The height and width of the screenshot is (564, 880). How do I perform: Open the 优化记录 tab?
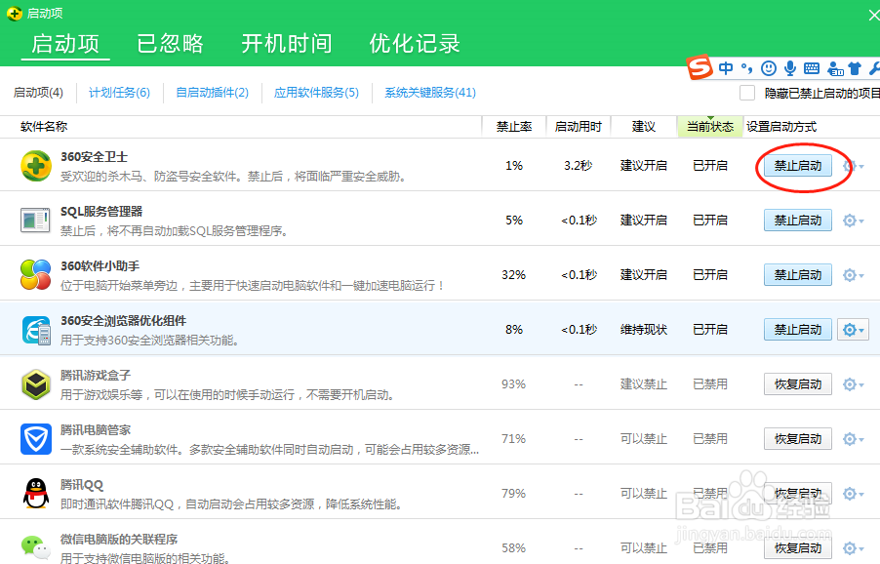click(415, 44)
